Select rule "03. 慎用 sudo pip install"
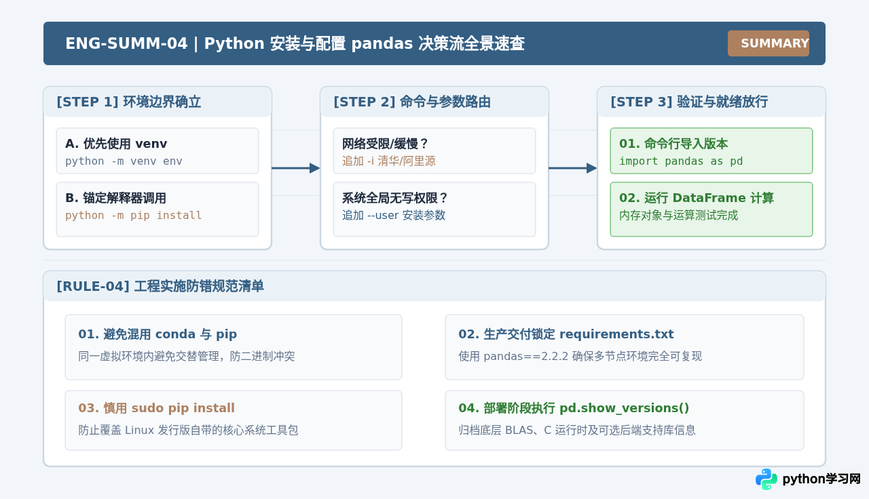 (157, 408)
